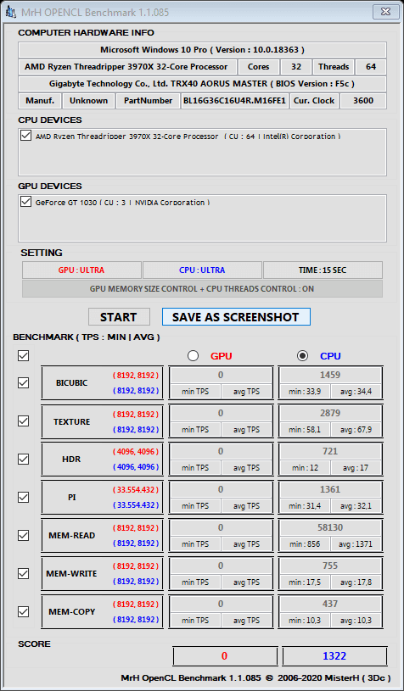This screenshot has width=404, height=691.
Task: Click the PI benchmark label
Action: point(72,497)
